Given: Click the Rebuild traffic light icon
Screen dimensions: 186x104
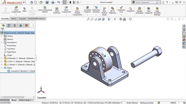Looking at the screenshot, I should click(x=70, y=2).
